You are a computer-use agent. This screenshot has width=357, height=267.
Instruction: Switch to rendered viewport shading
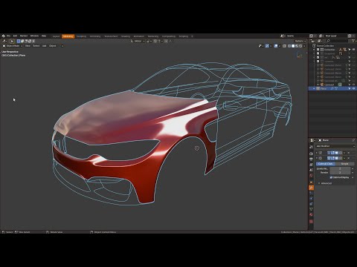tap(300, 46)
